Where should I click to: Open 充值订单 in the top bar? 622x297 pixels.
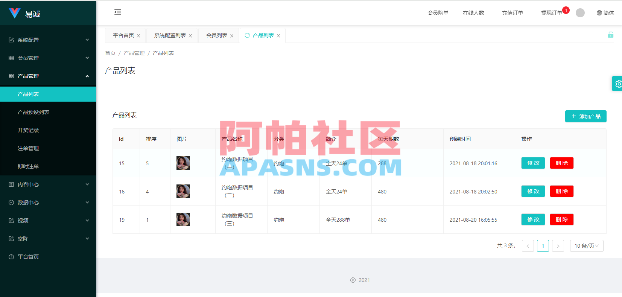(x=513, y=13)
